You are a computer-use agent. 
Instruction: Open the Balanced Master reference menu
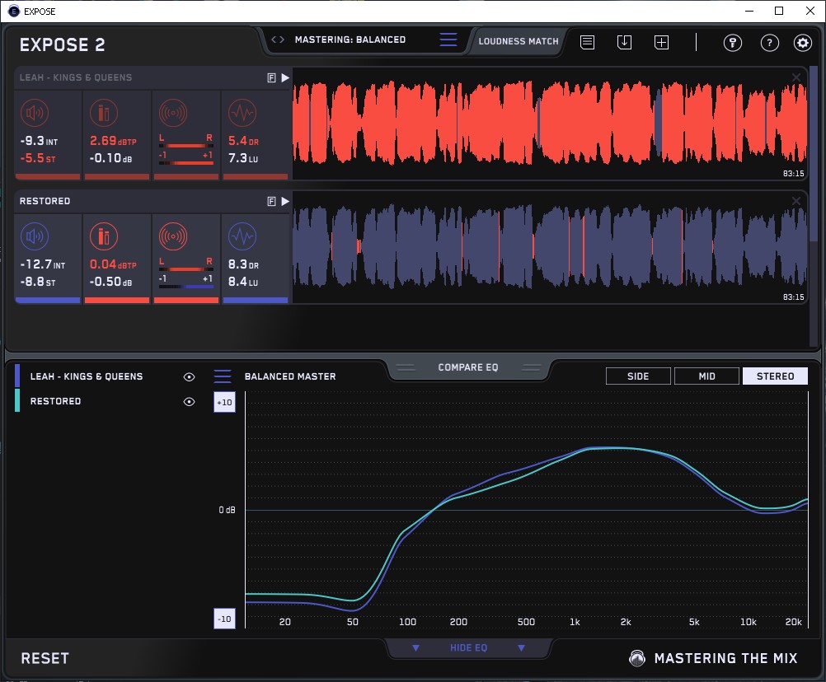[x=223, y=376]
